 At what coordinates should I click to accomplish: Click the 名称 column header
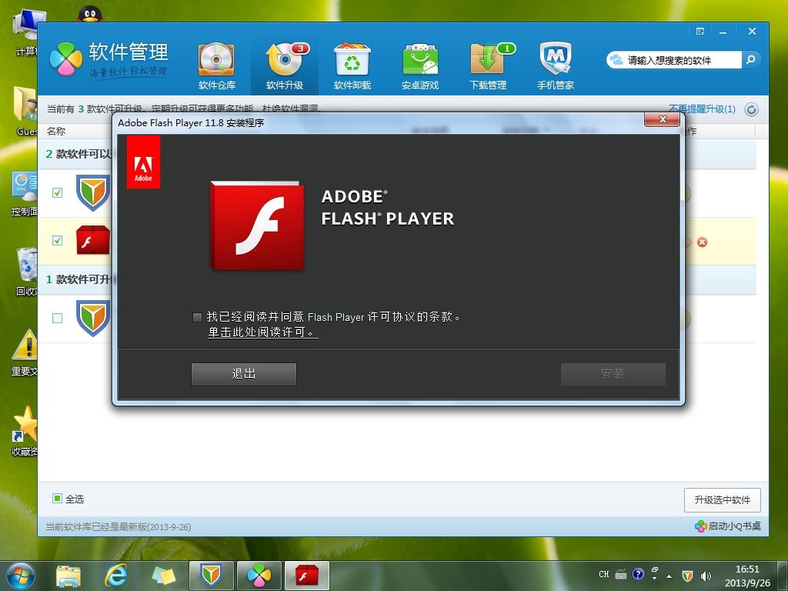tap(55, 131)
